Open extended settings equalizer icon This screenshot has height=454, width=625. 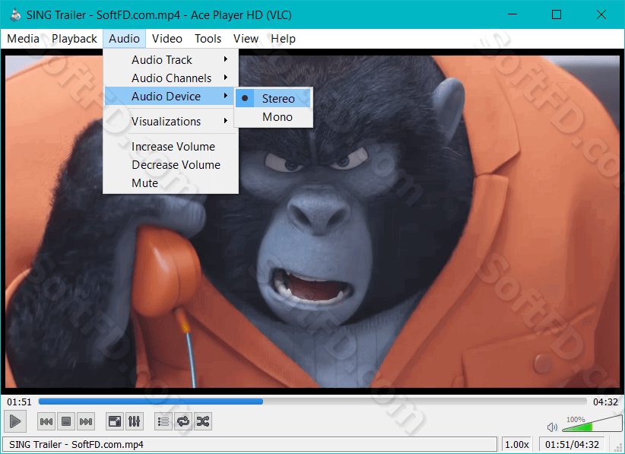click(135, 421)
